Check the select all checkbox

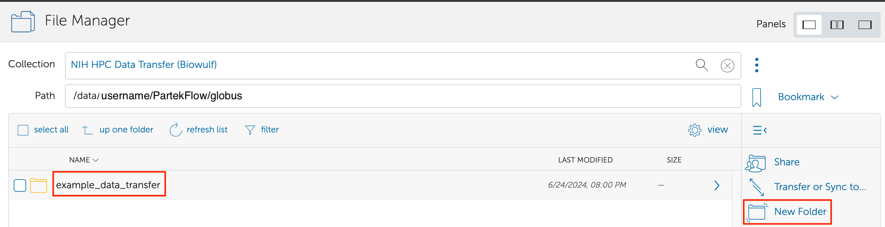point(23,130)
